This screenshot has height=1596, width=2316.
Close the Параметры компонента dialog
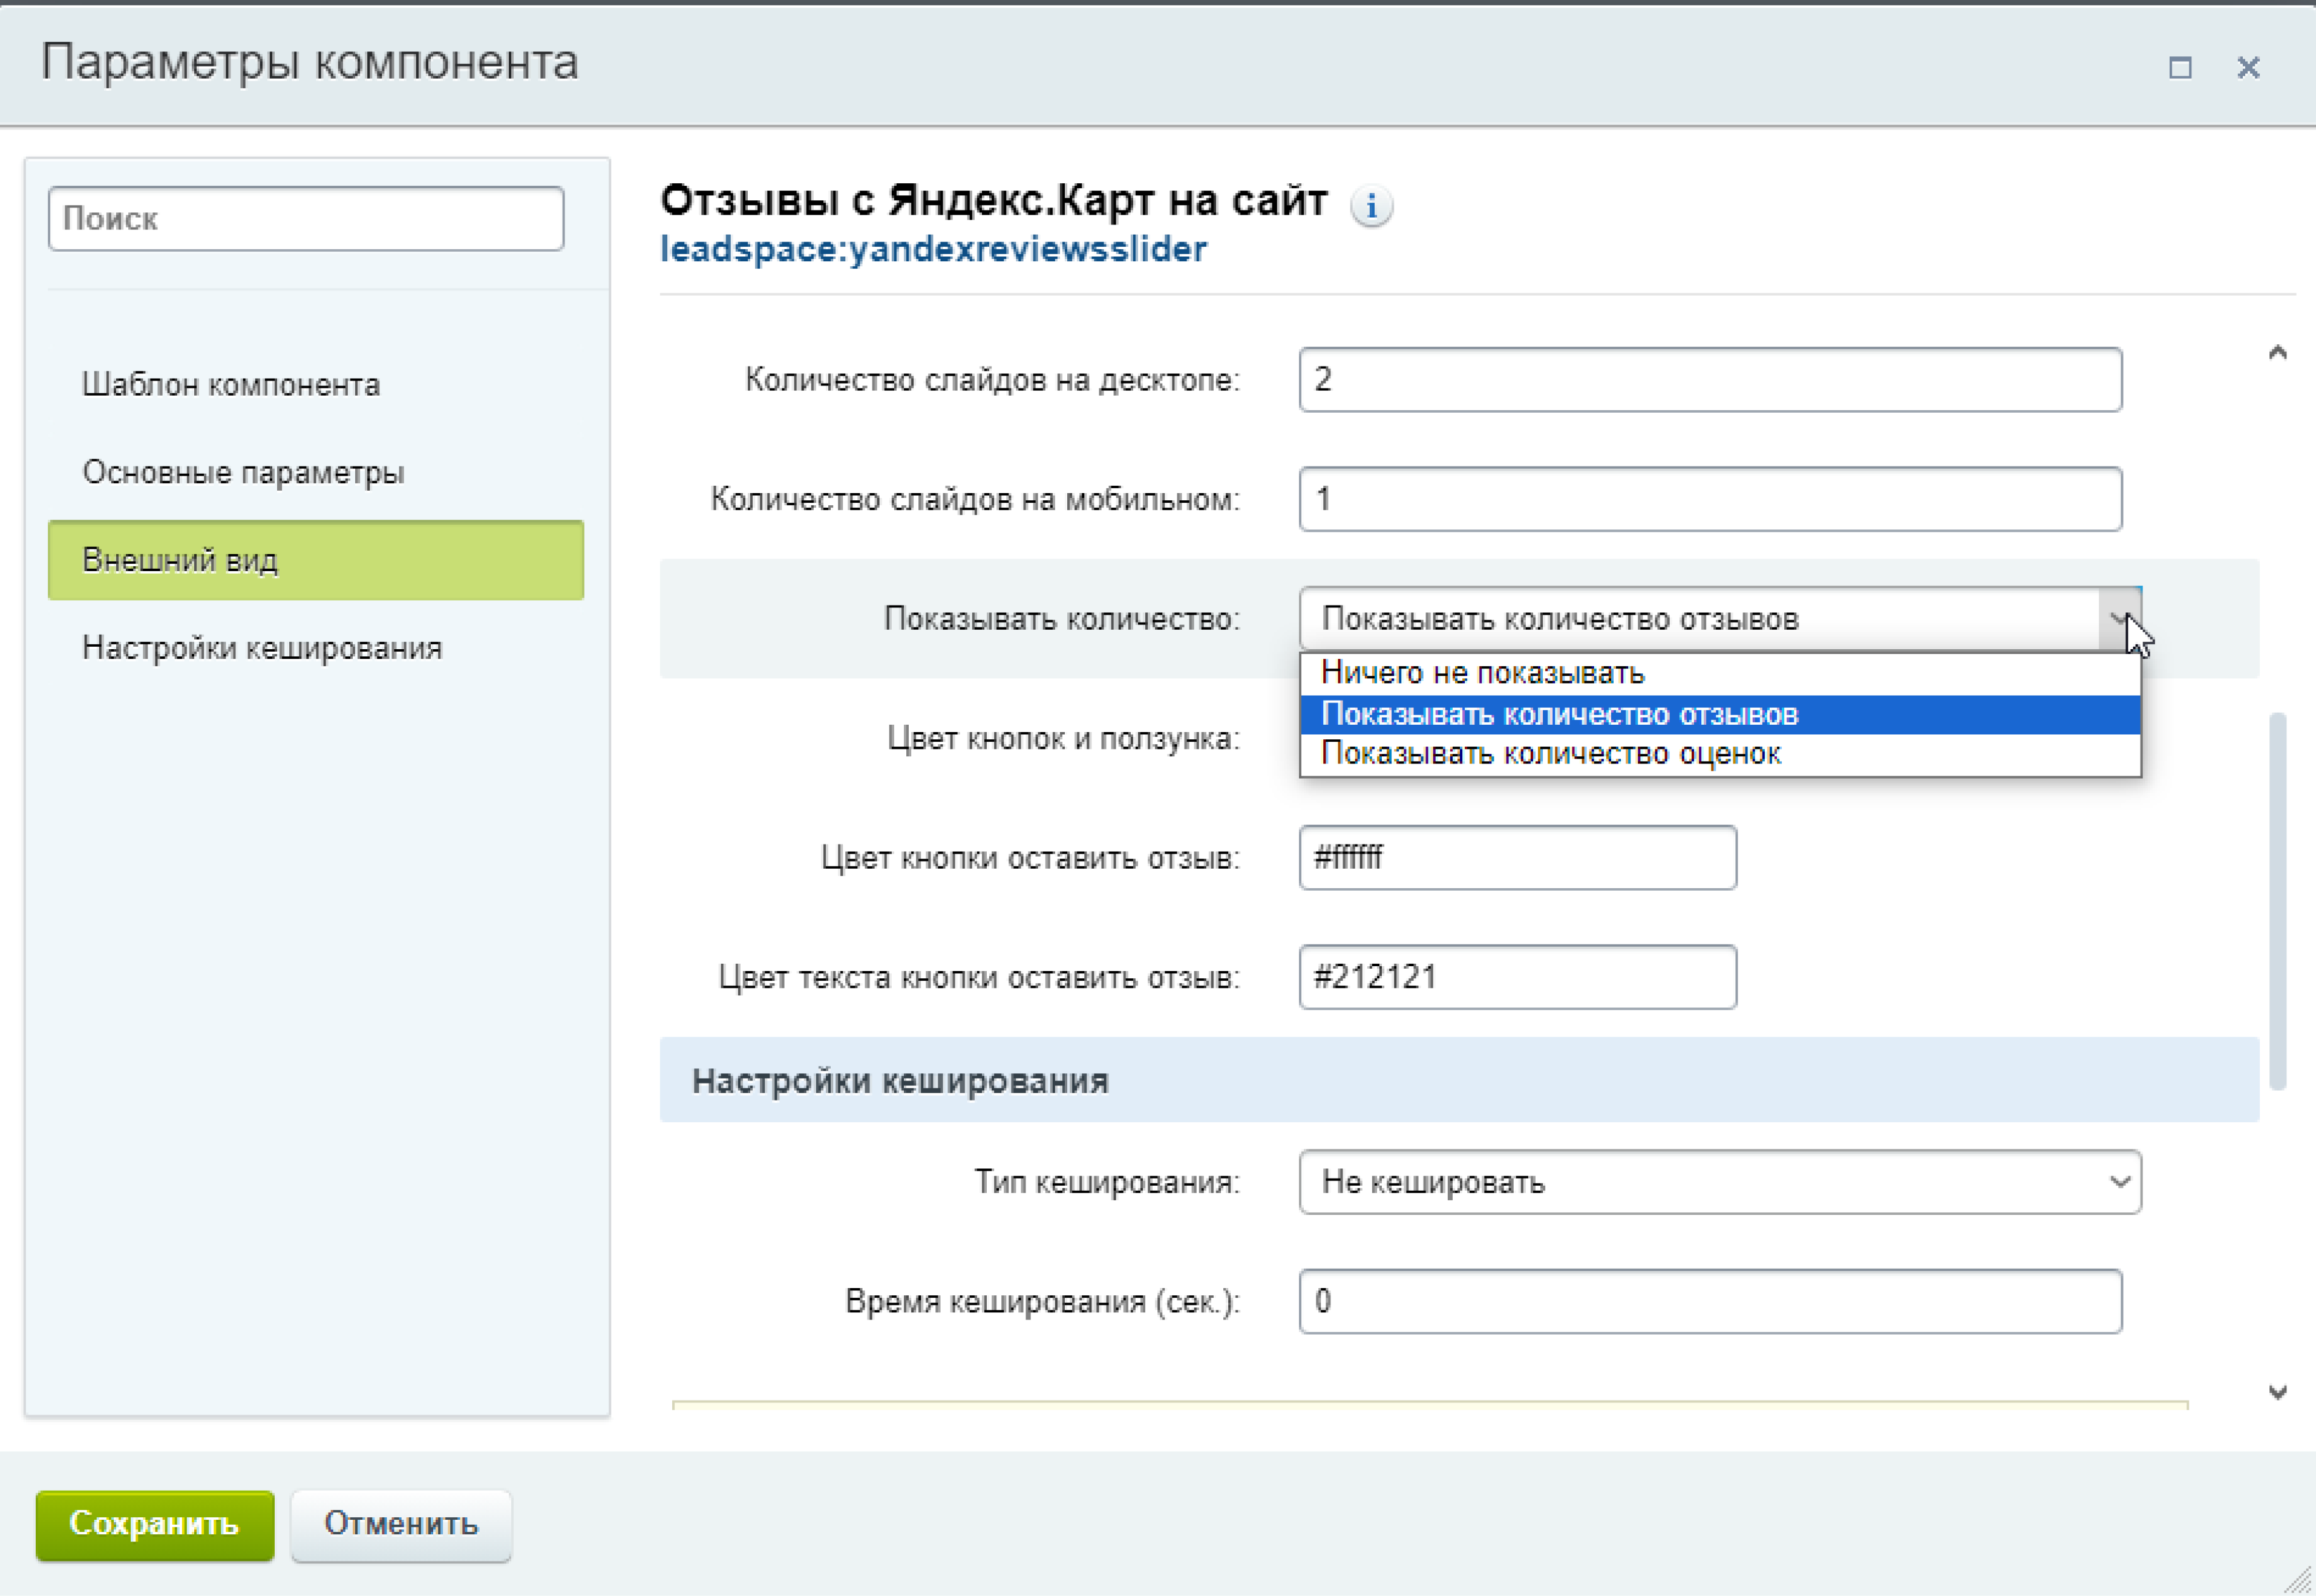[2248, 67]
